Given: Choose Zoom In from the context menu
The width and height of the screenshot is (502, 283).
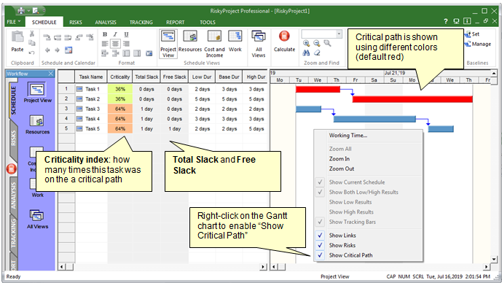Looking at the screenshot, I should click(x=339, y=159).
